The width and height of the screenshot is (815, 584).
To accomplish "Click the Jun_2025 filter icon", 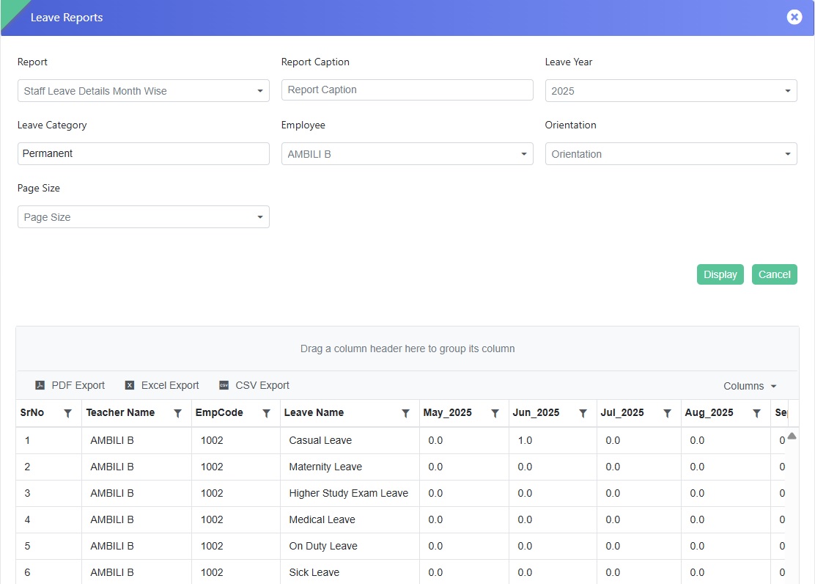I will [583, 414].
